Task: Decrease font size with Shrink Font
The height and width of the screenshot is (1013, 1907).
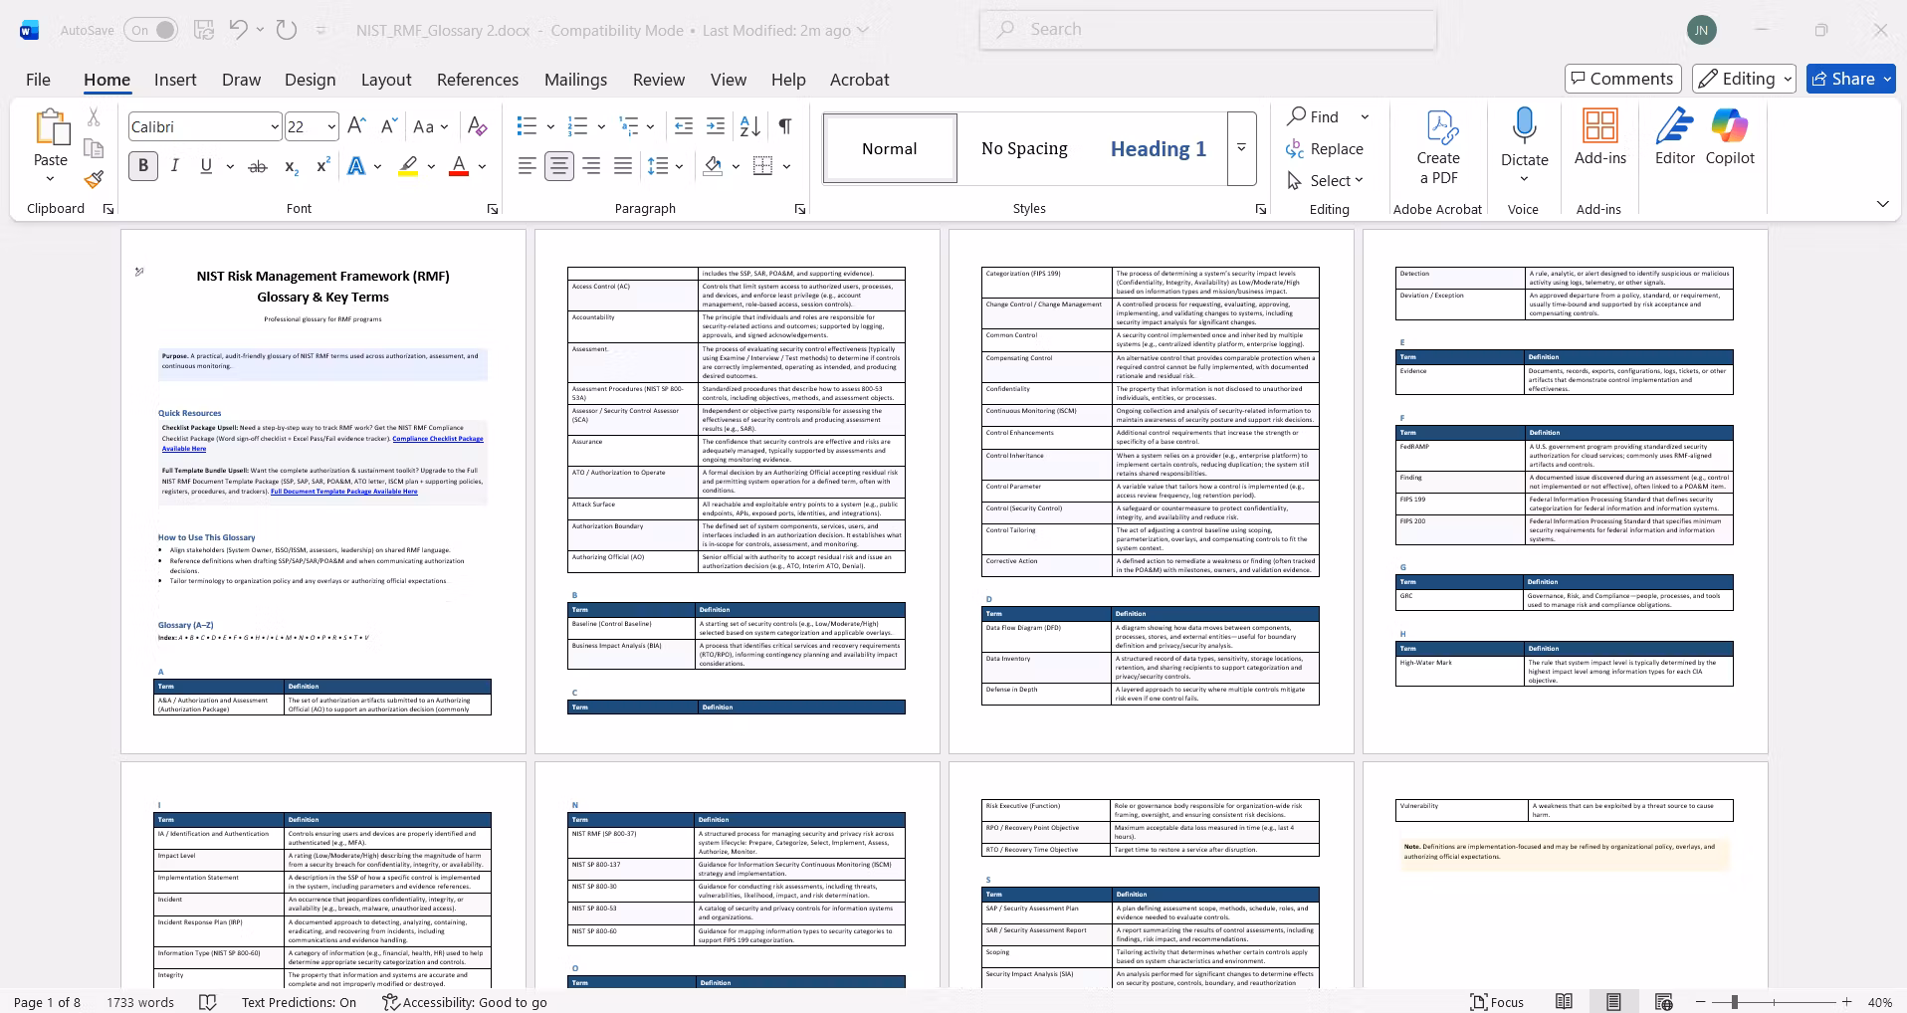Action: (x=389, y=126)
